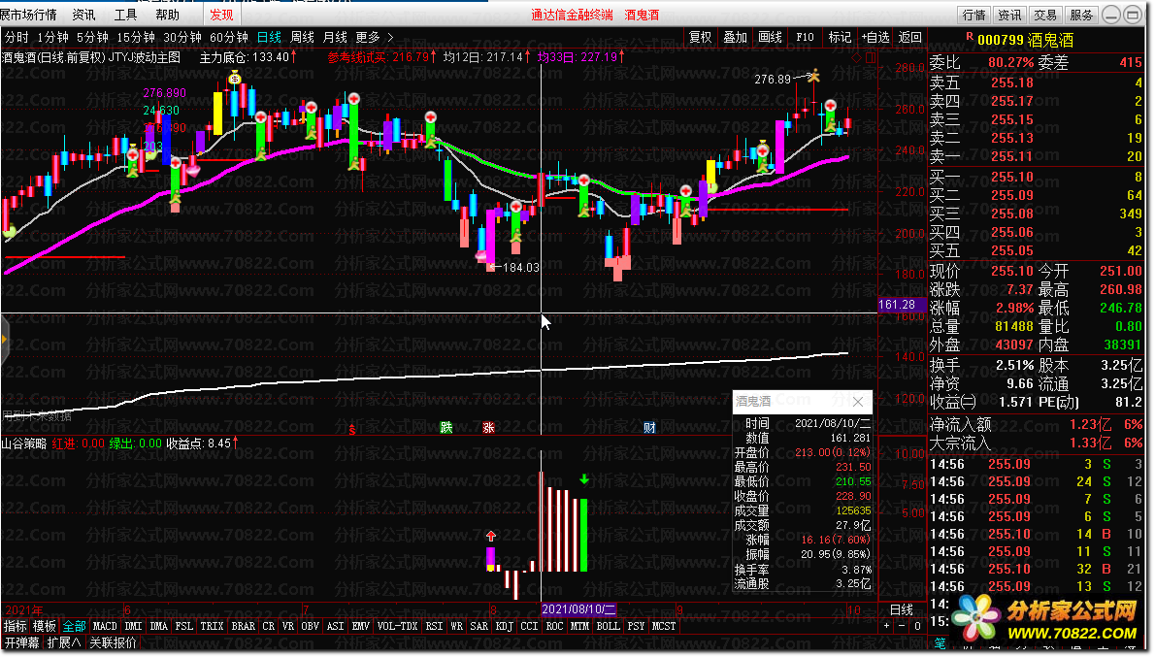Screen dimensions: 1155x657
Task: Switch to 分时 intraday view
Action: point(16,37)
